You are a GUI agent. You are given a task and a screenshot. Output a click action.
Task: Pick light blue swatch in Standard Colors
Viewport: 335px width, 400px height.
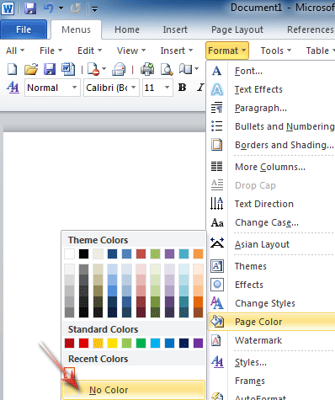(155, 343)
